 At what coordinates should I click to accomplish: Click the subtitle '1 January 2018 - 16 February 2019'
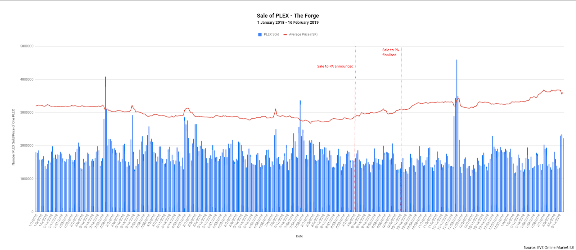(288, 22)
